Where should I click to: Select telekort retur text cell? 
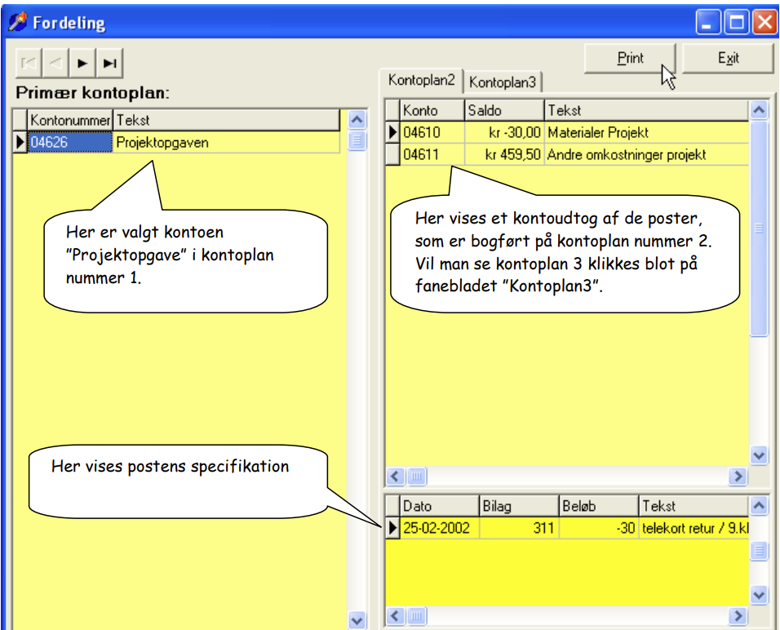694,528
